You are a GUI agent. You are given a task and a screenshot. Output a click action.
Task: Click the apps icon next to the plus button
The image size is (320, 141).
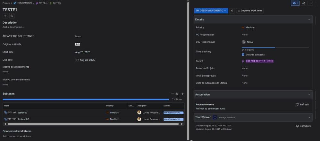(12, 16)
